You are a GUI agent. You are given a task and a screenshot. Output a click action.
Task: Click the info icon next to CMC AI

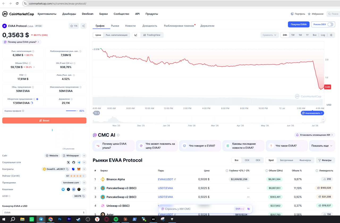[x=118, y=135]
